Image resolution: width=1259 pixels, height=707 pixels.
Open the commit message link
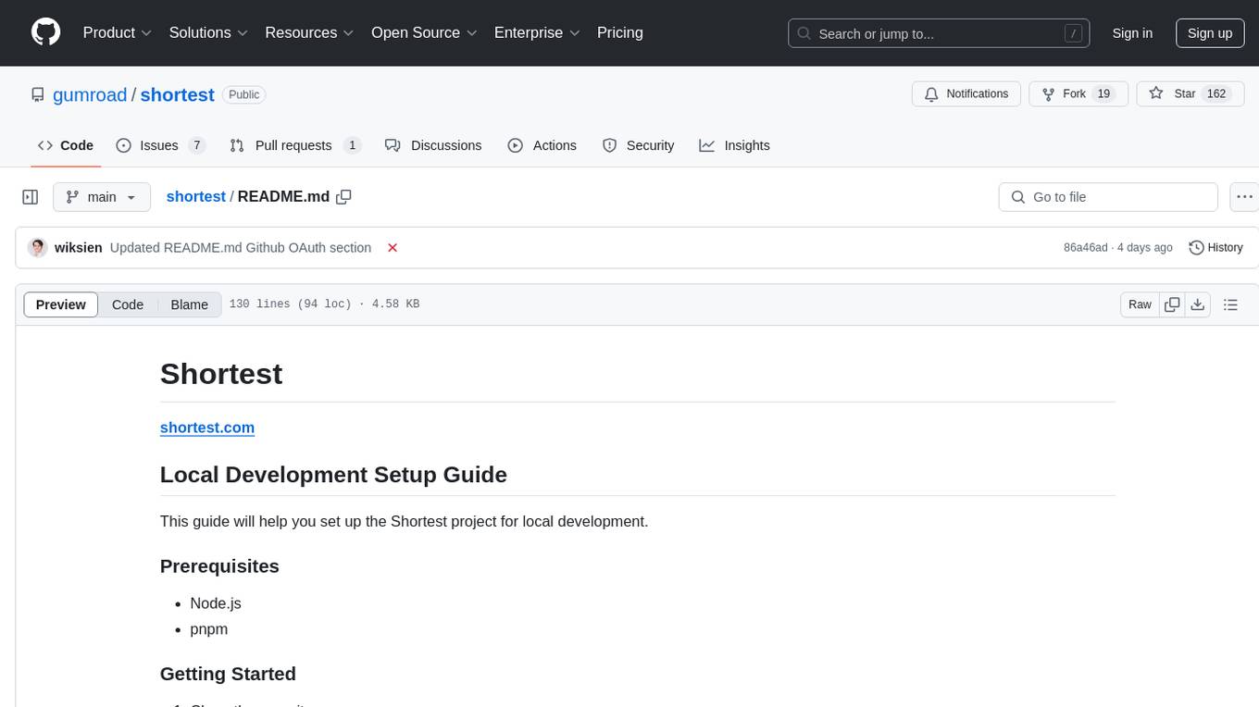coord(241,248)
